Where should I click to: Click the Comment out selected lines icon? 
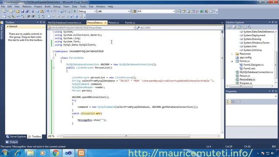[x=39, y=17]
